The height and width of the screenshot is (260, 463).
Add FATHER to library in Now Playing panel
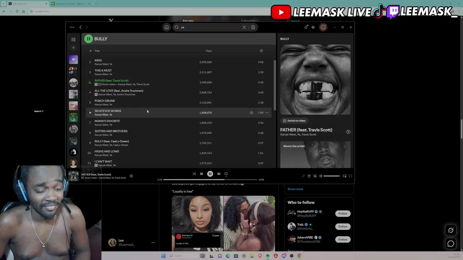[x=348, y=132]
